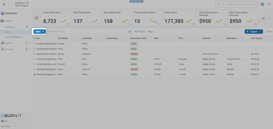Open the Community section icon
Image resolution: width=273 pixels, height=129 pixels.
click(x=2, y=13)
